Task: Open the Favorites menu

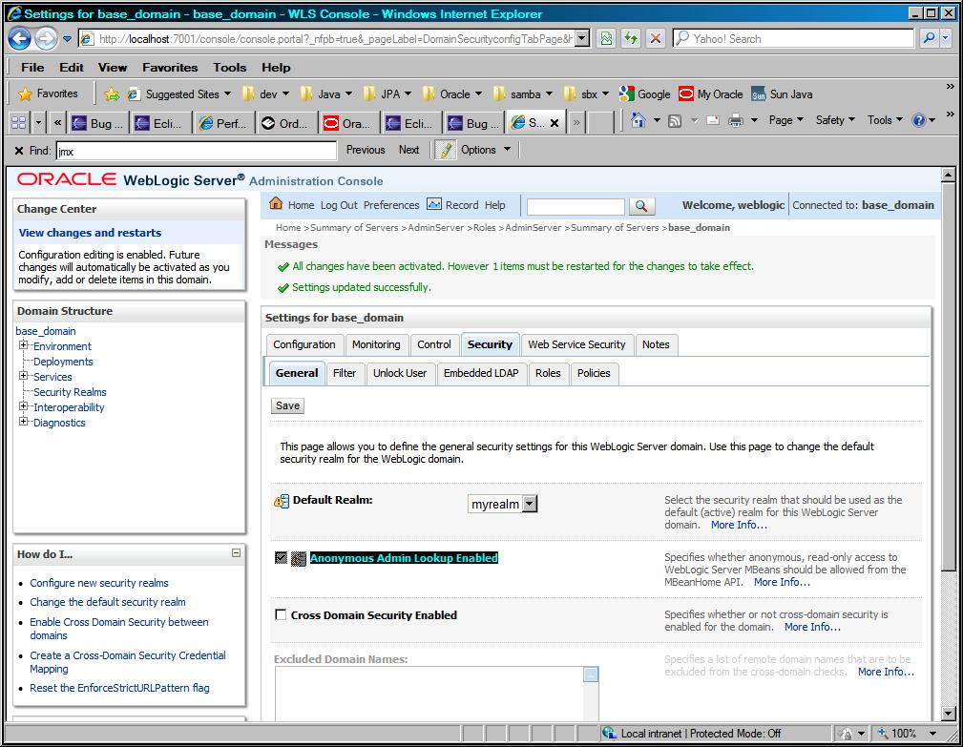Action: pos(170,68)
